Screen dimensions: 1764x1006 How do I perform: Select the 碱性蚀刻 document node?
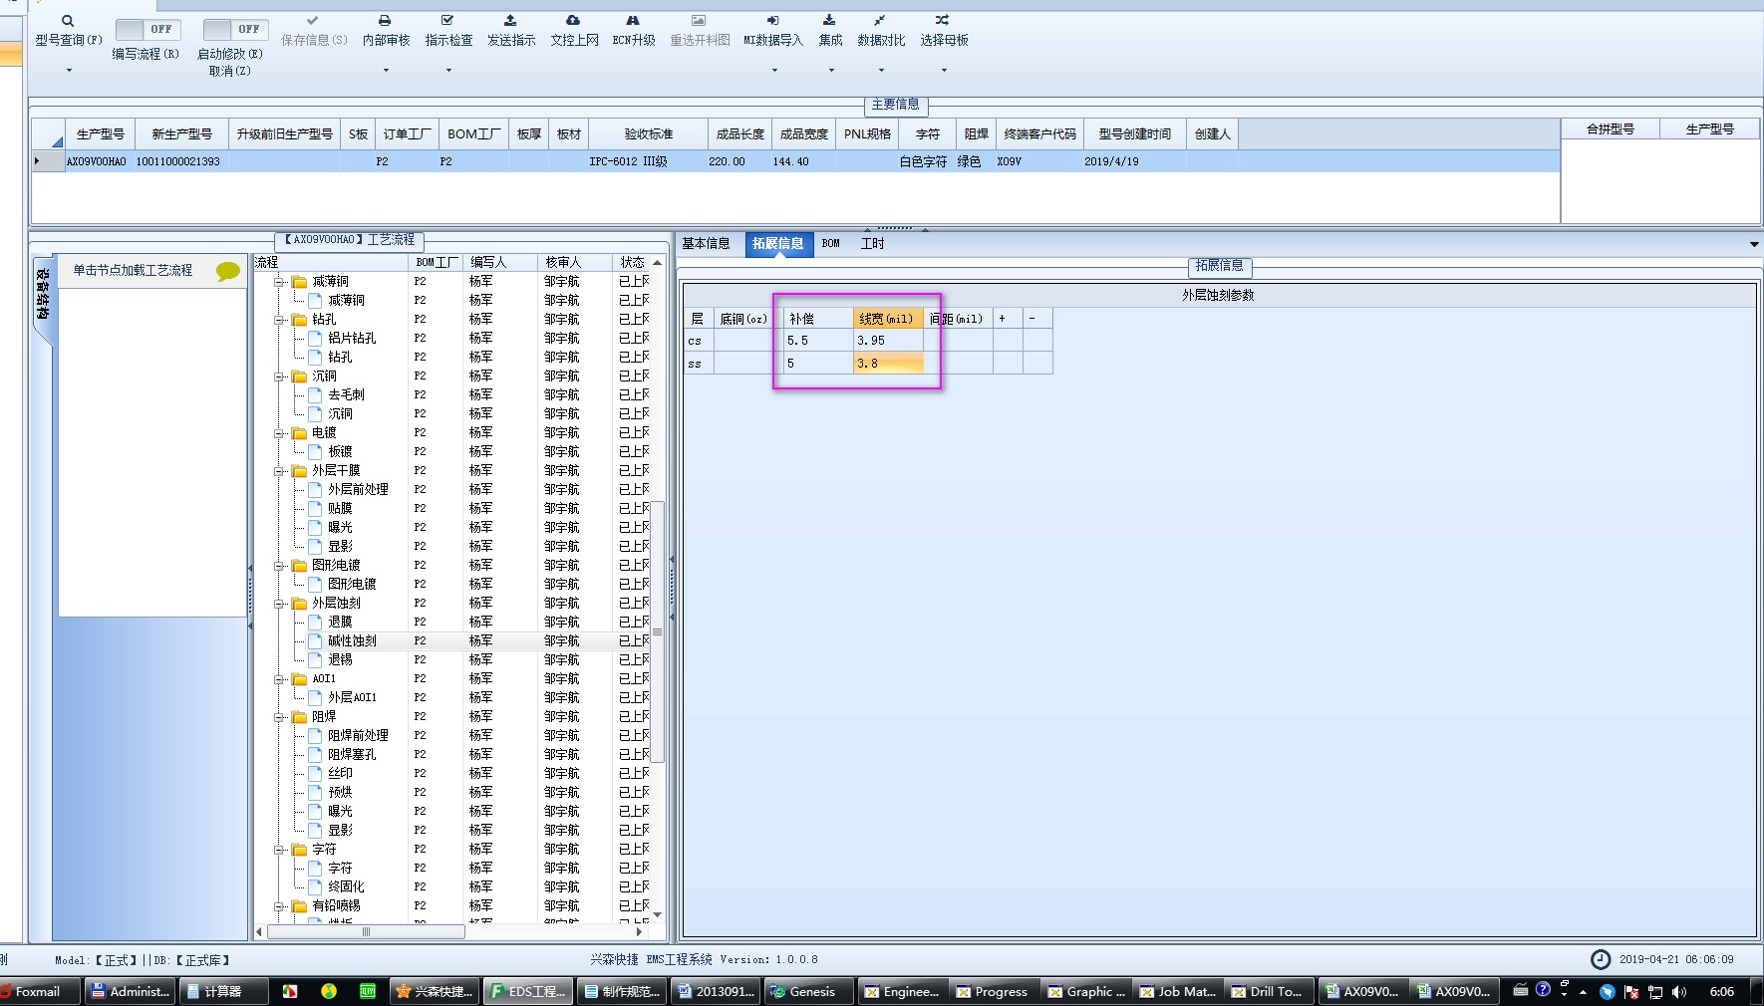tap(352, 640)
